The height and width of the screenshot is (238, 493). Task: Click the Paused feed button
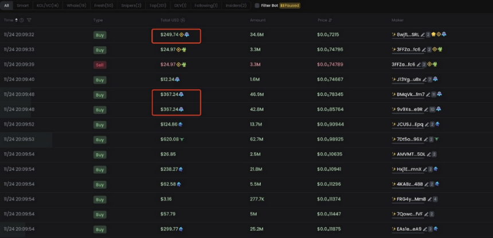click(289, 6)
